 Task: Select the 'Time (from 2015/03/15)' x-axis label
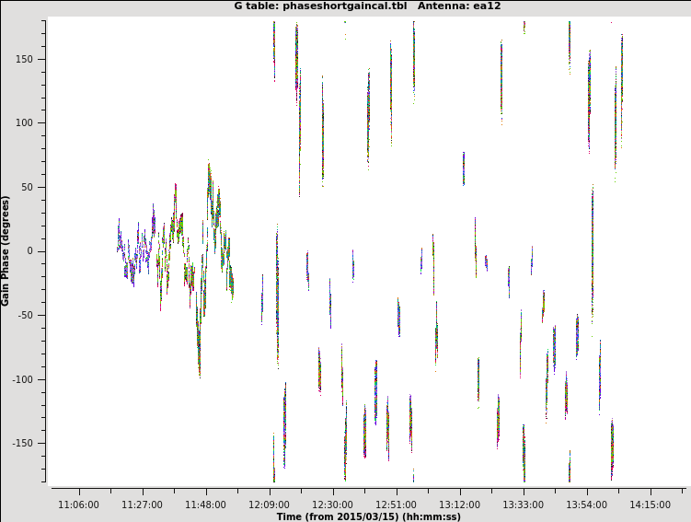pyautogui.click(x=368, y=516)
